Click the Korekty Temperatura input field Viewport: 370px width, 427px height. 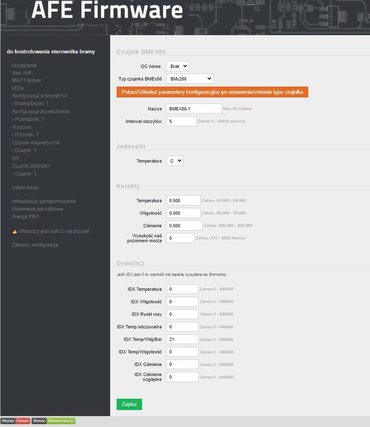click(x=183, y=200)
